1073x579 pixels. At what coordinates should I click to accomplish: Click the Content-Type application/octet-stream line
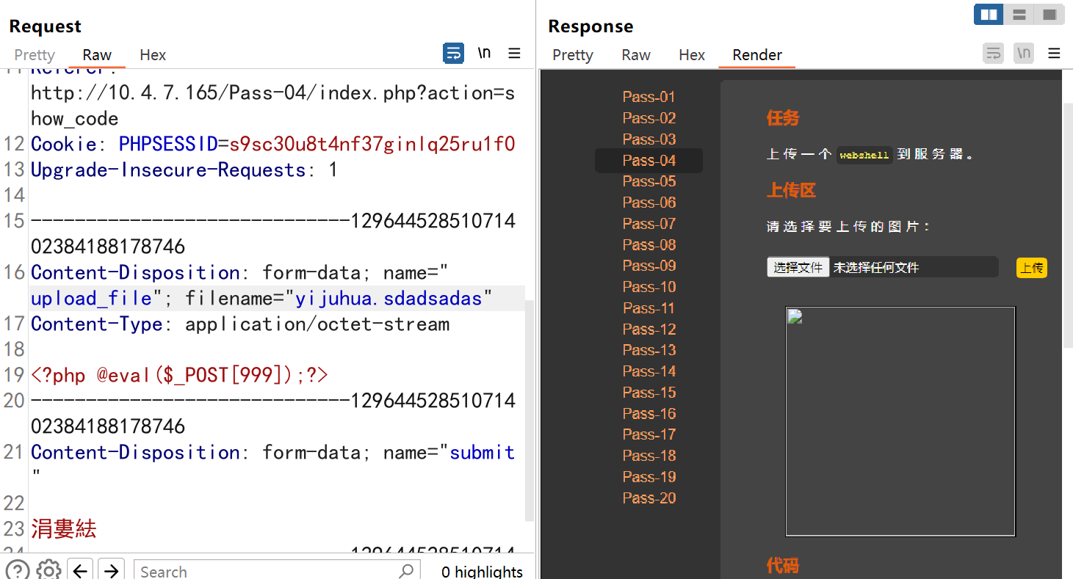240,324
